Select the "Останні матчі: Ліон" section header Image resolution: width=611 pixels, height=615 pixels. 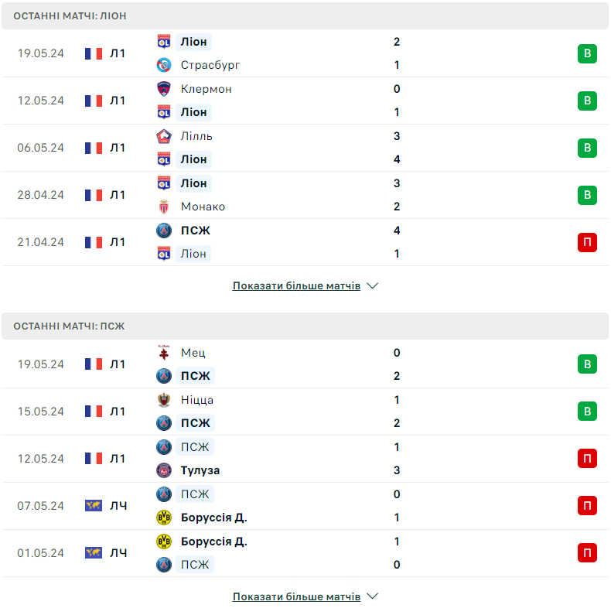70,15
